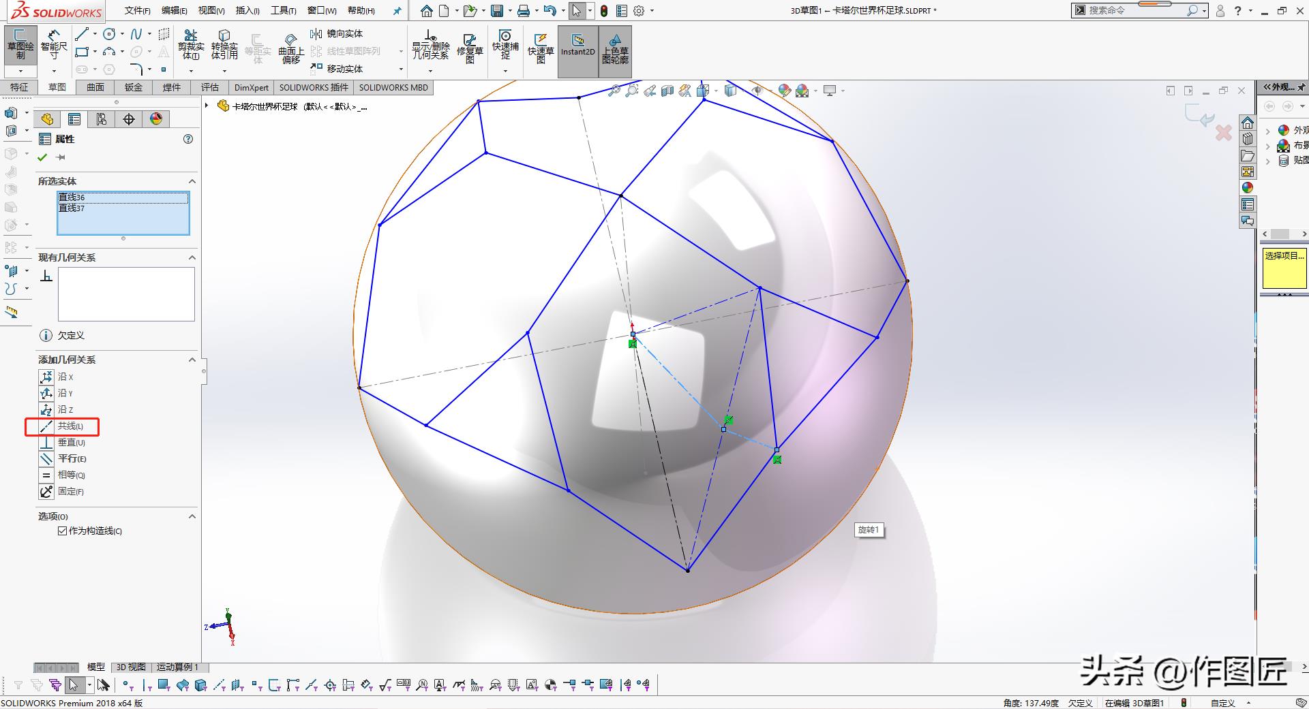Screen dimensions: 1309x709
Task: Uncheck the 作为构造线 construction line checkbox
Action: pyautogui.click(x=63, y=531)
